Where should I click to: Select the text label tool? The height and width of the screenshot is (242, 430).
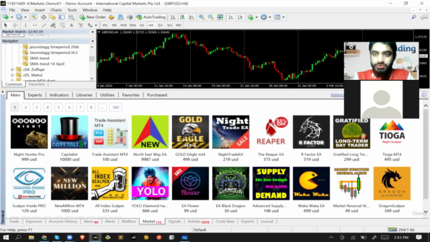tap(81, 26)
